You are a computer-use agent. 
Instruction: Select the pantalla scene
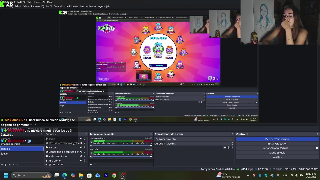[22, 149]
